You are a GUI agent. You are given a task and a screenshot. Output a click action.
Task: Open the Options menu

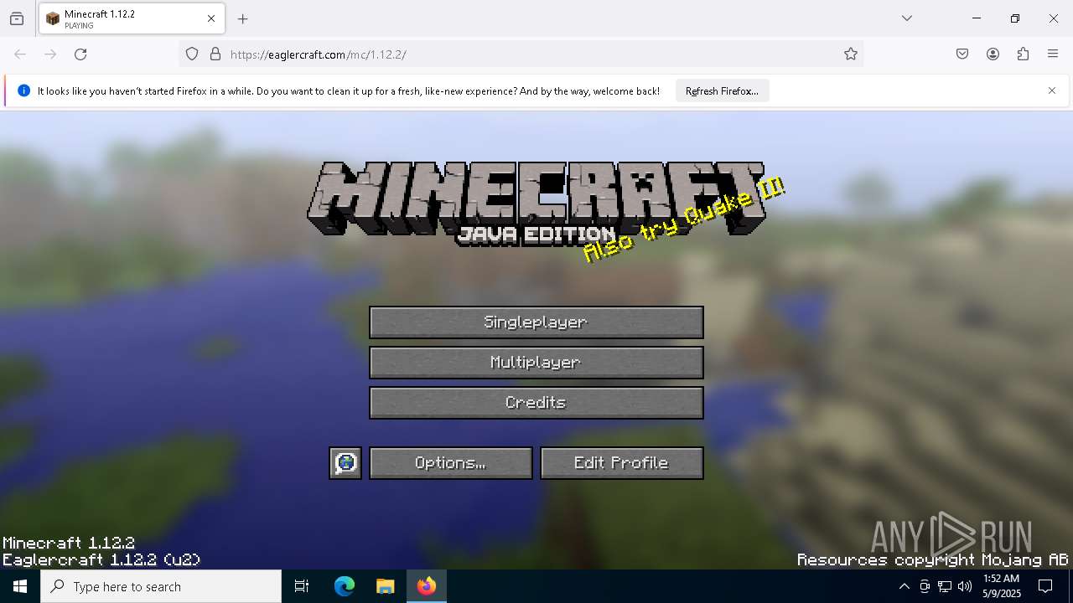451,463
